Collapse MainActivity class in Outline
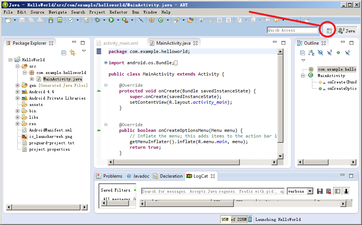 (303, 76)
